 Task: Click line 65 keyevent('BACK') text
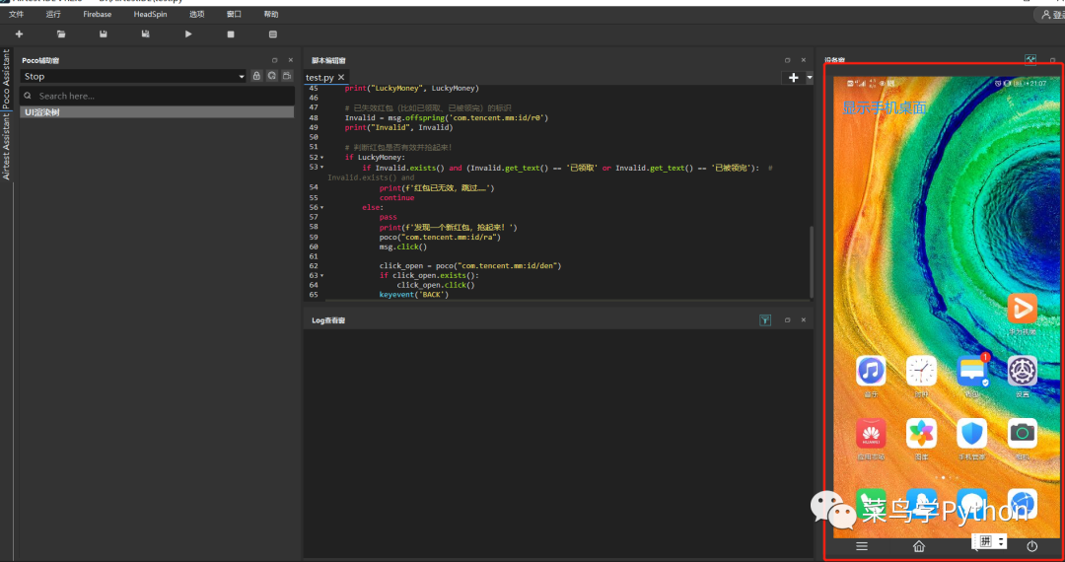click(x=413, y=295)
